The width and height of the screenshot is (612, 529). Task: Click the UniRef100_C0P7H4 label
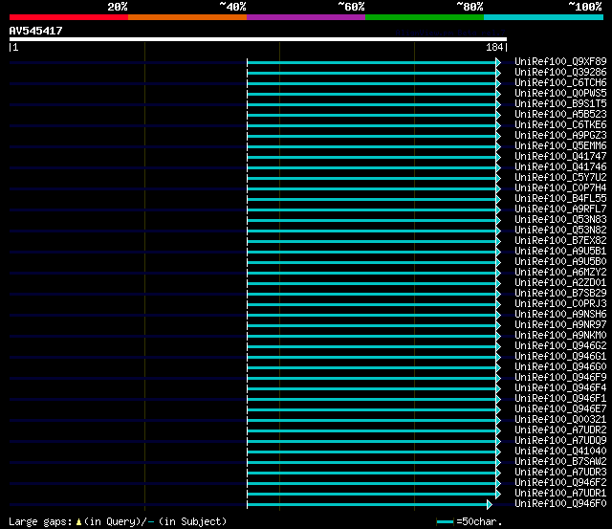560,188
